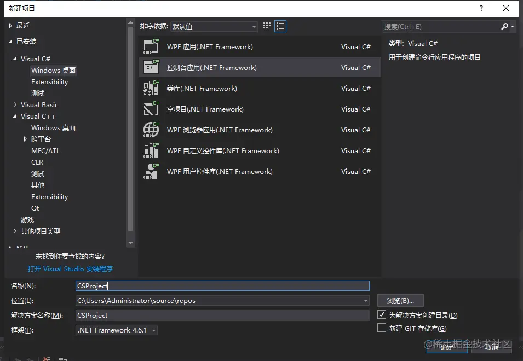Viewport: 523px width, 361px height.
Task: Select Extensibility under Visual C++
Action: click(x=50, y=197)
